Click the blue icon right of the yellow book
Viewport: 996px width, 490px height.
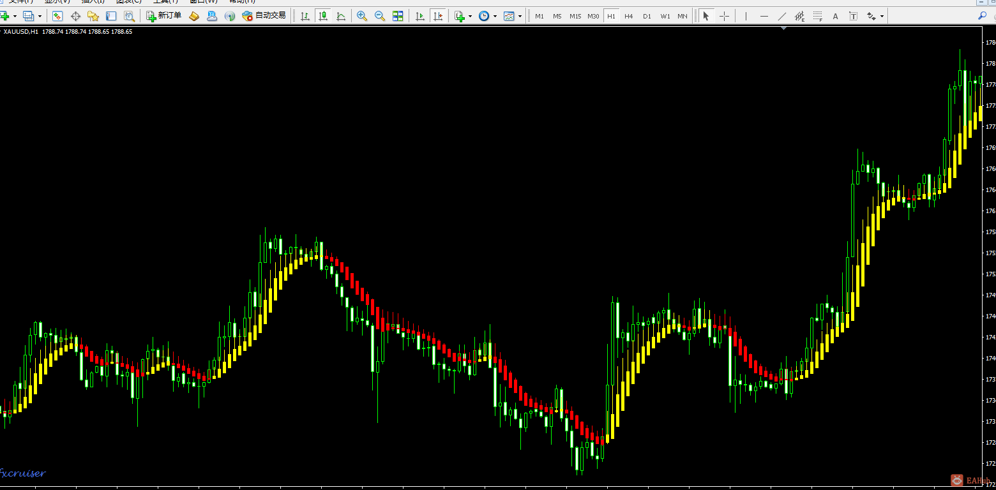tap(212, 16)
